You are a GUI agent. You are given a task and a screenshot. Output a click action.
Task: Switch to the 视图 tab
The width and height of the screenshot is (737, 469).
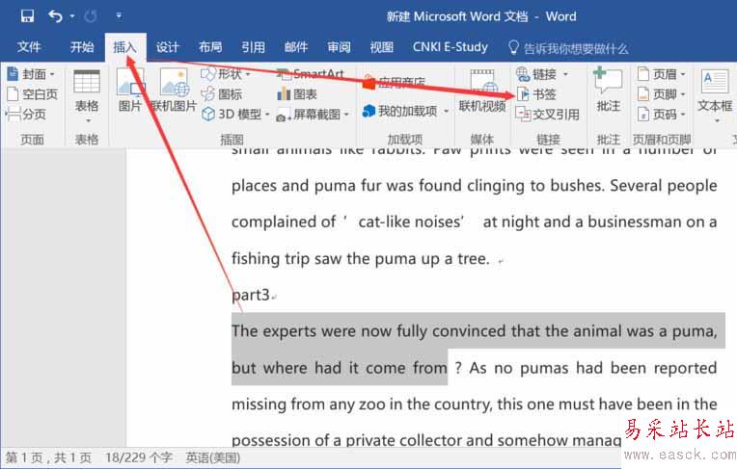tap(382, 47)
